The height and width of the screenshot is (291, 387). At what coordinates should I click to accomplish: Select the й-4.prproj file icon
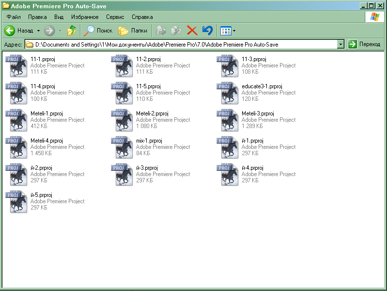pyautogui.click(x=228, y=175)
